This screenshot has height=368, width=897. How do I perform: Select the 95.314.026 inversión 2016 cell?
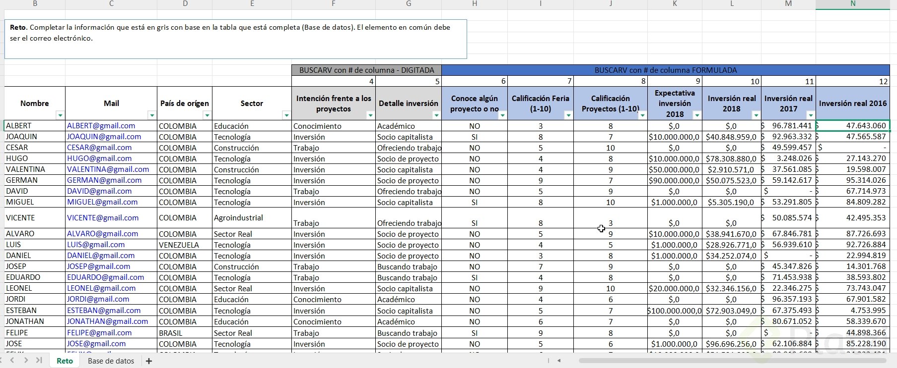click(x=853, y=180)
